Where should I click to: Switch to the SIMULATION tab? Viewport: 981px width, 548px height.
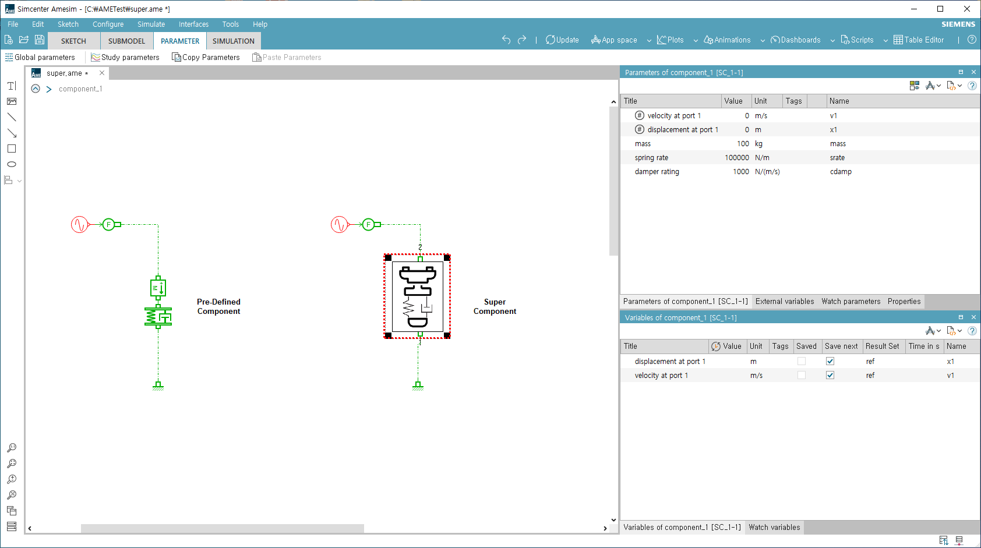(x=233, y=41)
